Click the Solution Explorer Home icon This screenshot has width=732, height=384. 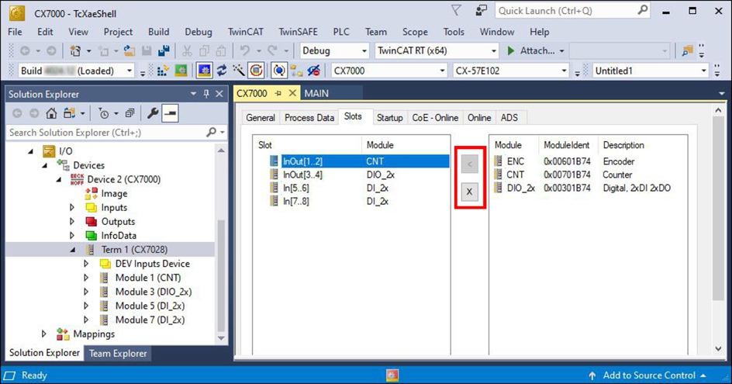51,113
